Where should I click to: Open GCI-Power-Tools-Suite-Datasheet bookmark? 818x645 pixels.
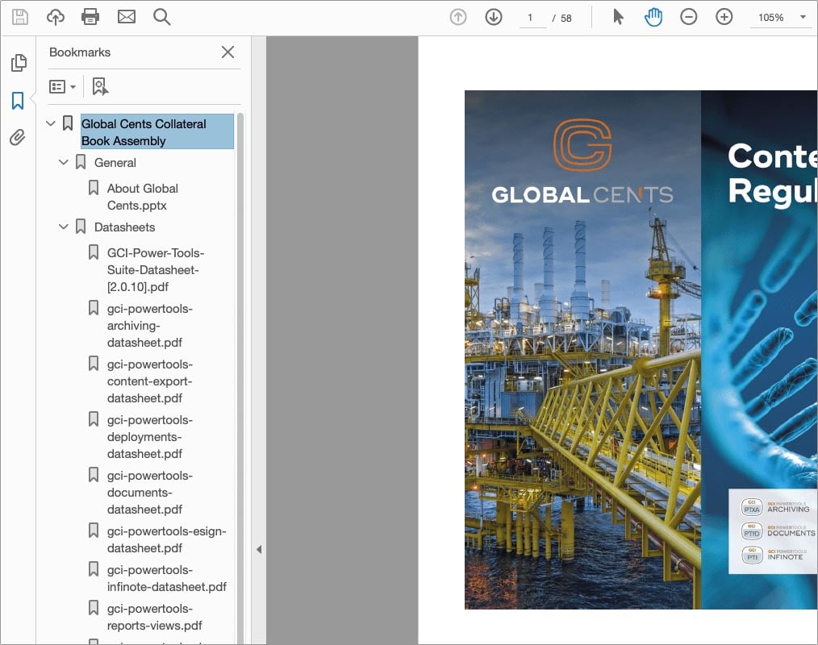156,270
